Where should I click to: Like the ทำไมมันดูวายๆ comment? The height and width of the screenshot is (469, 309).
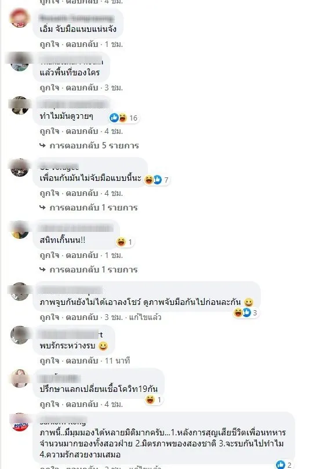[49, 131]
